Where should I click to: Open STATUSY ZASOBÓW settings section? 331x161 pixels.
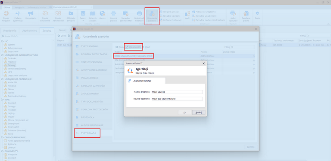point(92,62)
